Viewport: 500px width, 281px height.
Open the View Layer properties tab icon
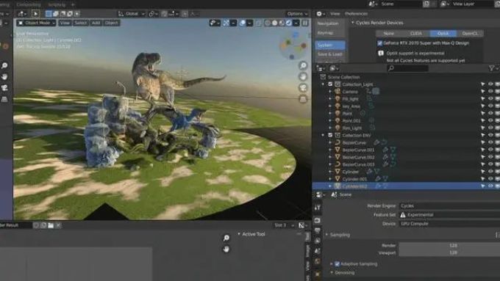[318, 241]
